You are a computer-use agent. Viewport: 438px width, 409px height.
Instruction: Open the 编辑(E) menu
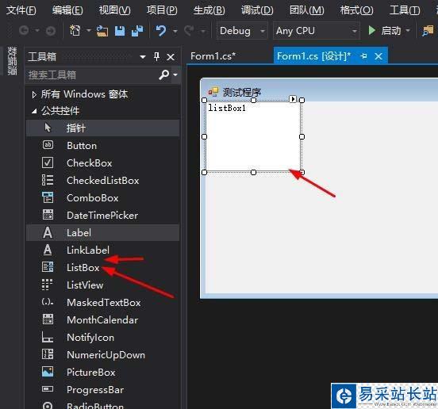[67, 10]
